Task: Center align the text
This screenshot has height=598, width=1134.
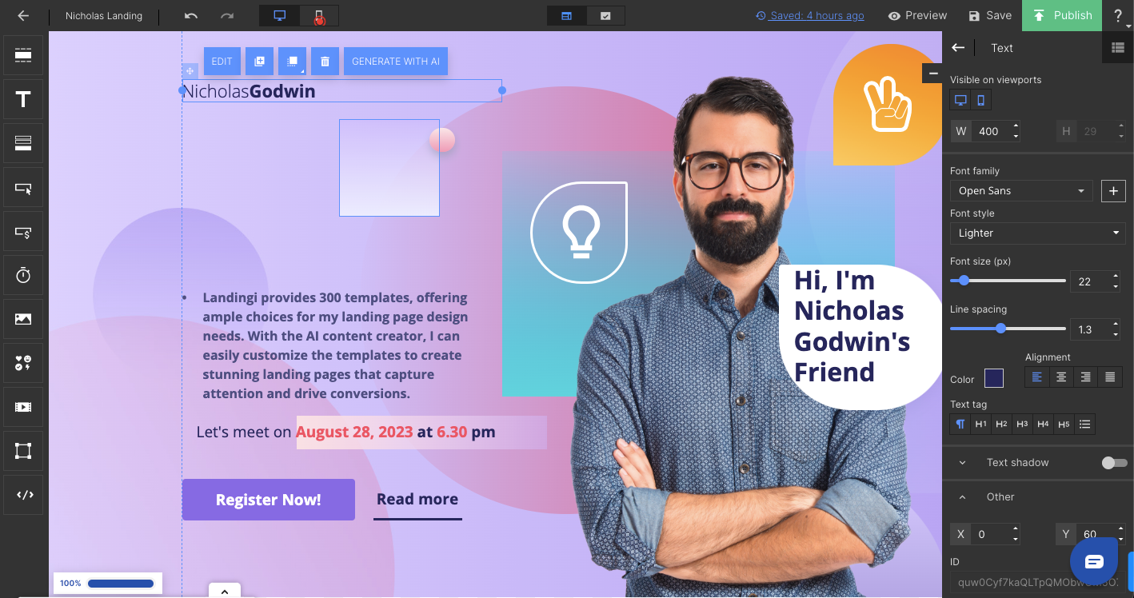Action: click(x=1061, y=377)
